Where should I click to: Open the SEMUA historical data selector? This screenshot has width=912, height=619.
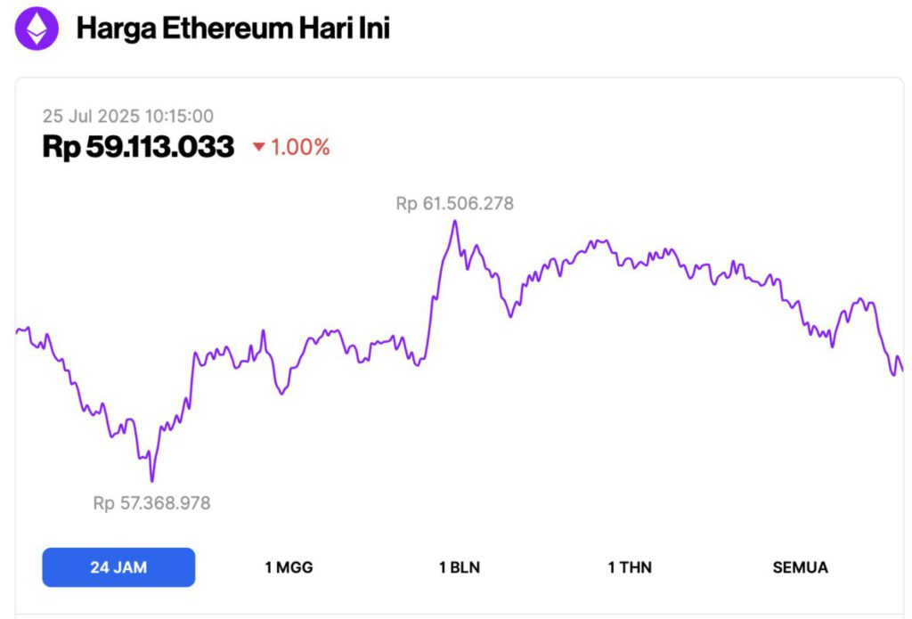(798, 567)
